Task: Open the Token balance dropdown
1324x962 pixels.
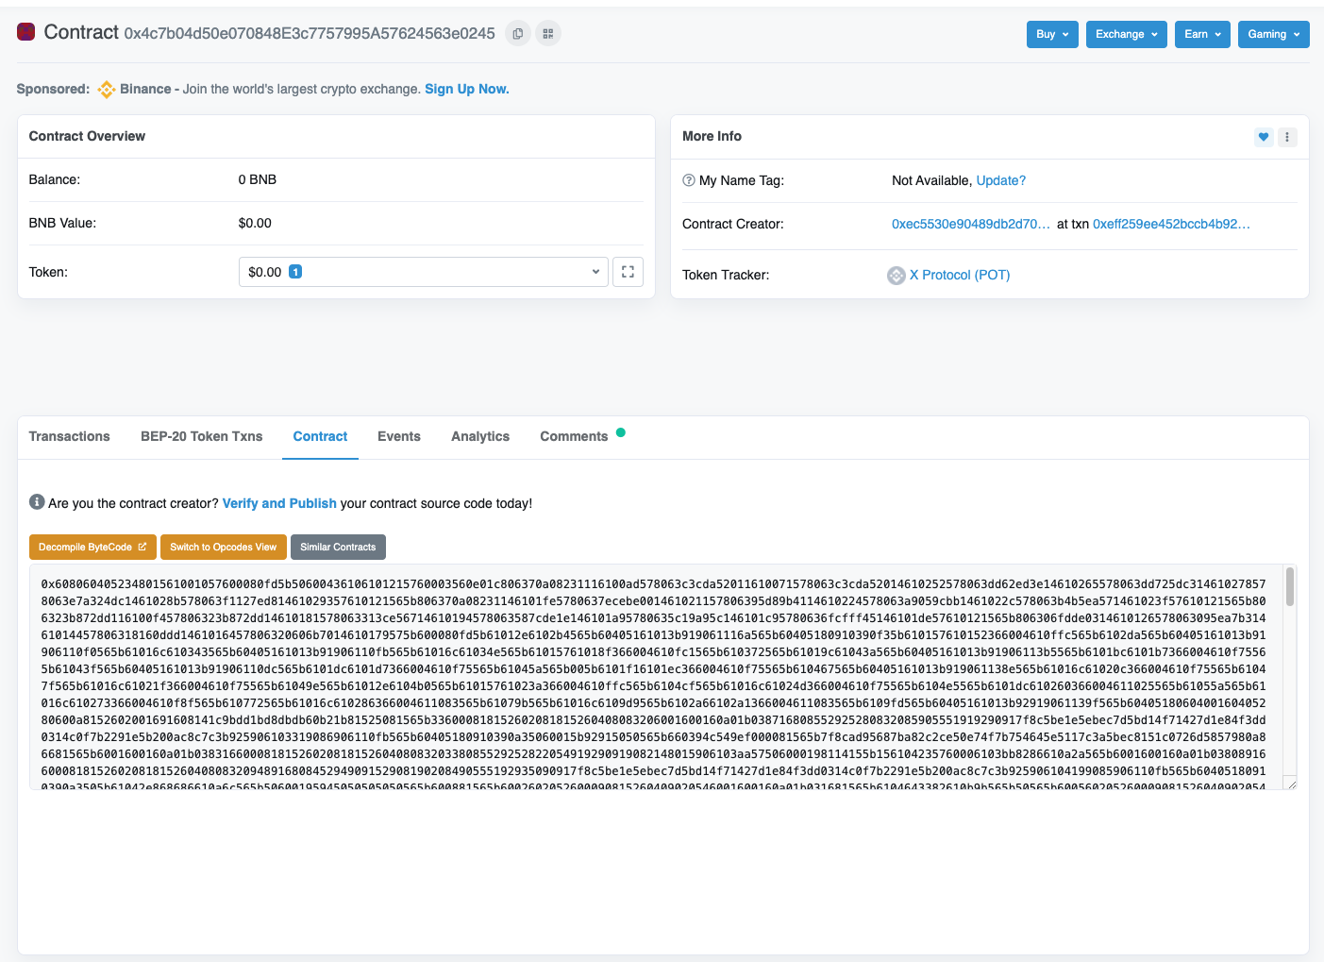Action: 423,272
